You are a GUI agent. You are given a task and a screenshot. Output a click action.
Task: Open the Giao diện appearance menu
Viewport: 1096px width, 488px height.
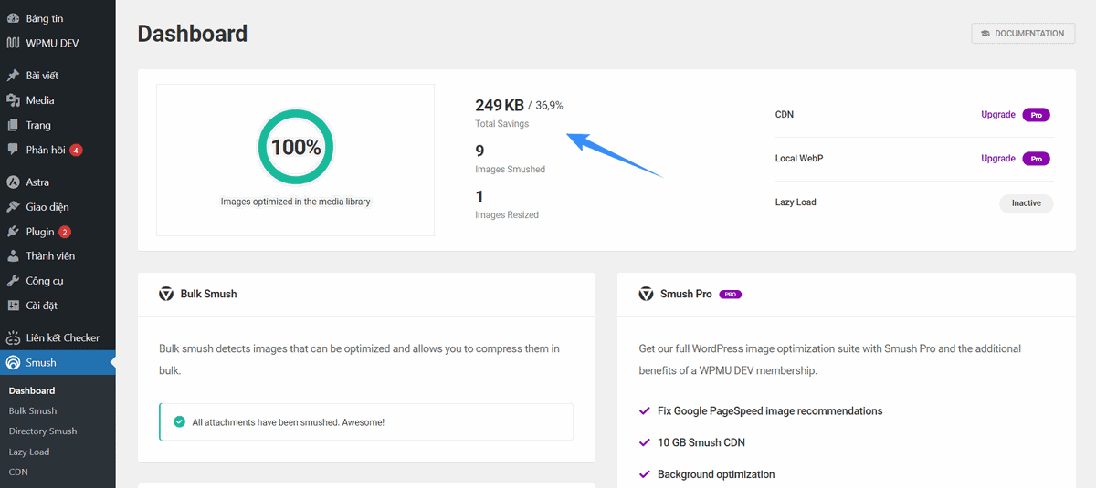(x=58, y=207)
